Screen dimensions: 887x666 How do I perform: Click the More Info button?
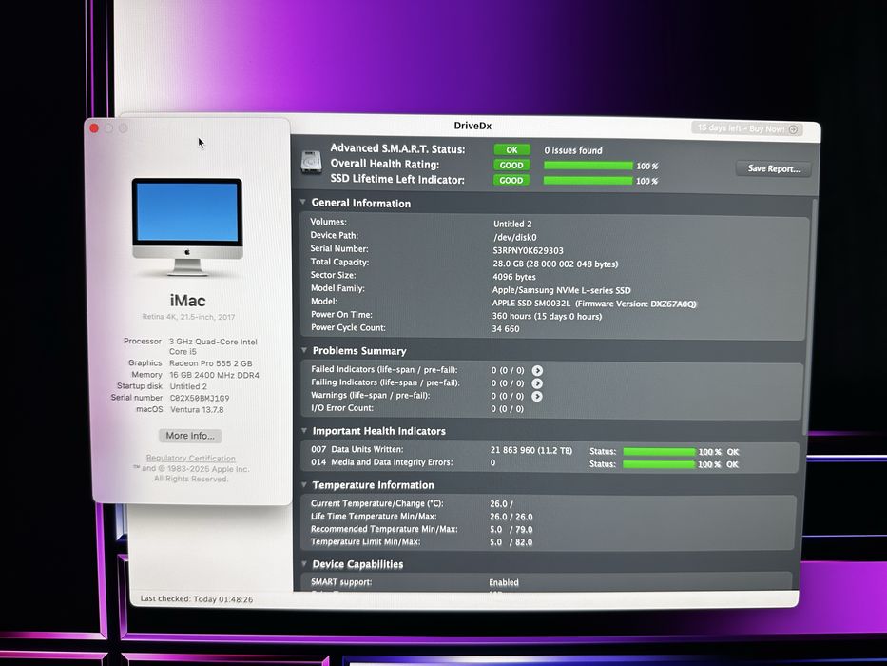pyautogui.click(x=190, y=436)
